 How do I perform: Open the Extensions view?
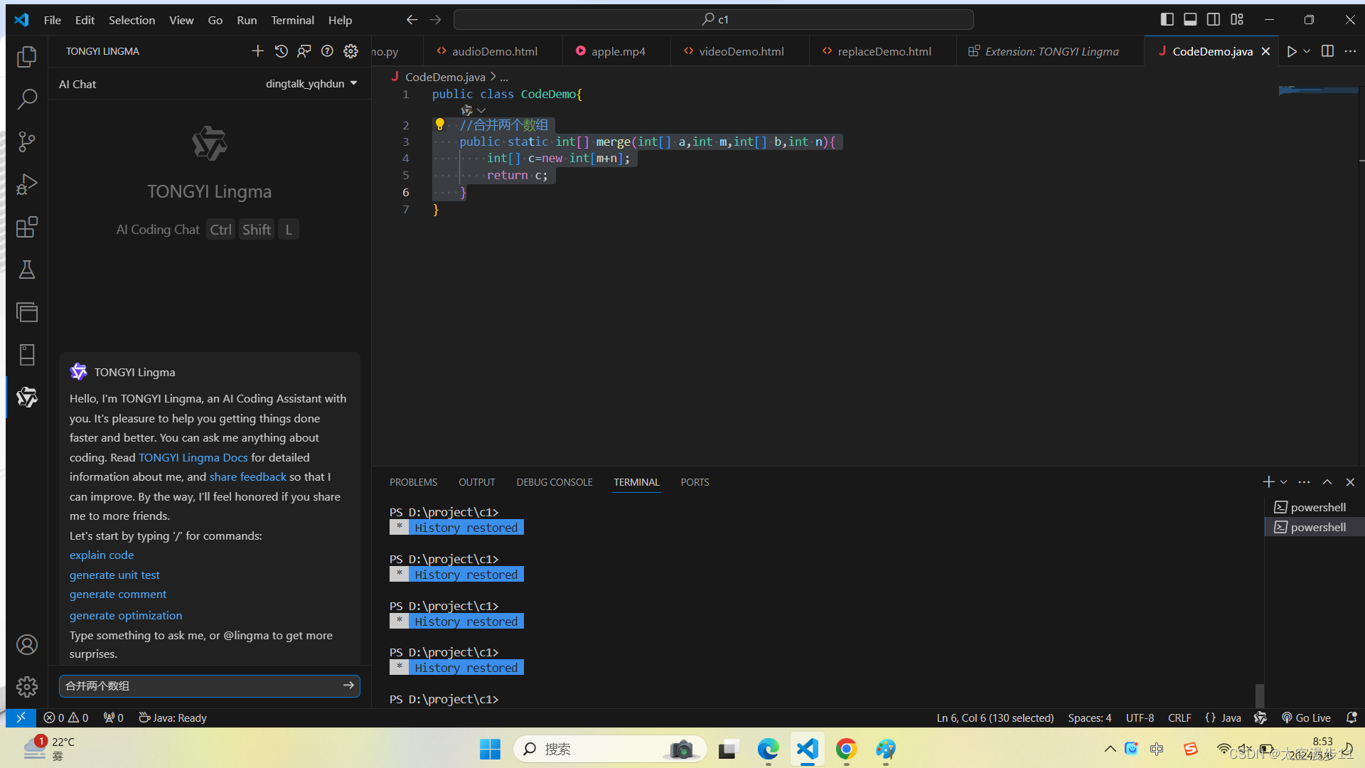[x=27, y=227]
